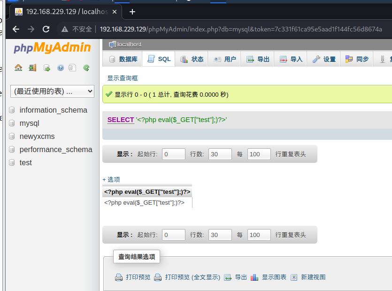Click 新建视图 link
Screen dimensions: 392x291
[x=313, y=277]
